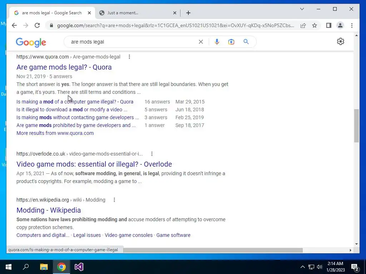Open the tab search dropdown chevron
This screenshot has height=274, width=366.
(302, 9)
